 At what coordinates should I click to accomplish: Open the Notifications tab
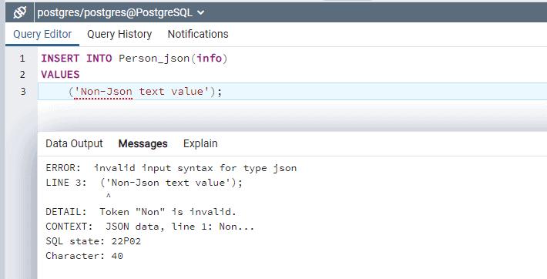tap(198, 34)
